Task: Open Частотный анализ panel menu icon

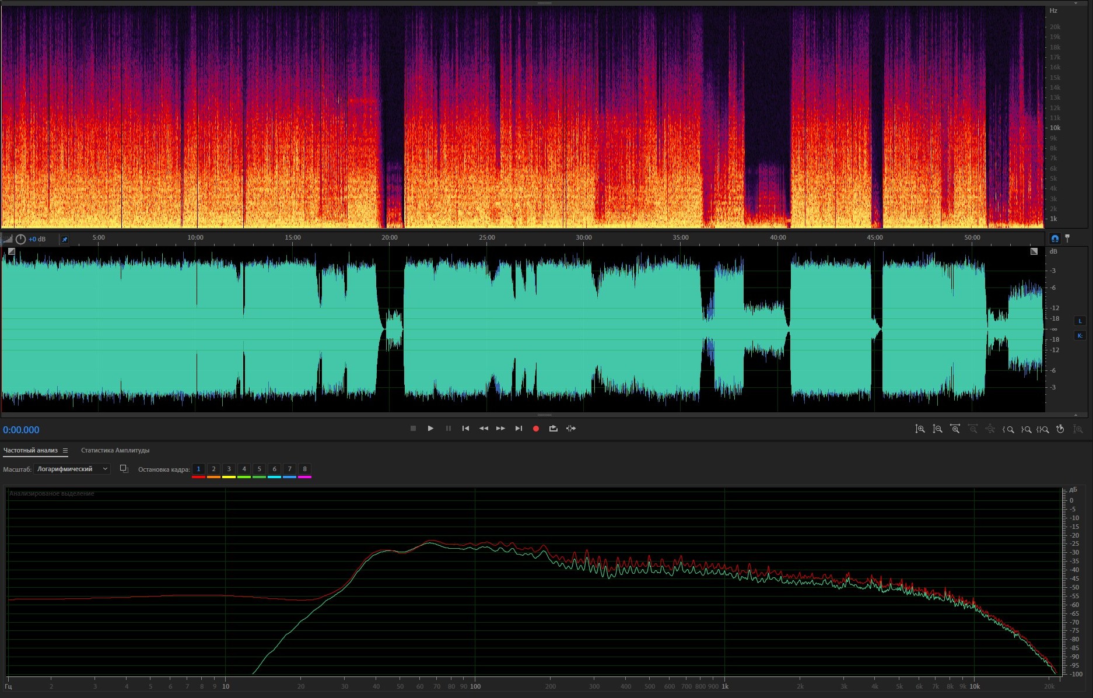Action: tap(65, 451)
